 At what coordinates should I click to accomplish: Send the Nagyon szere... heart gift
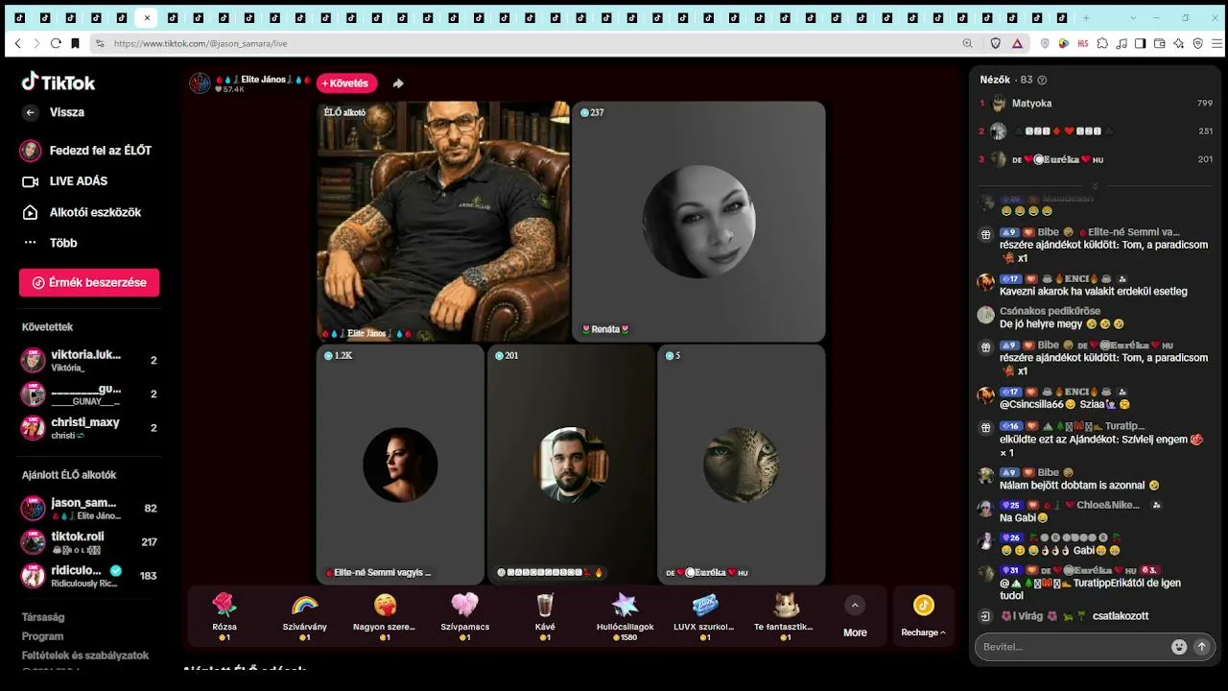(x=385, y=615)
